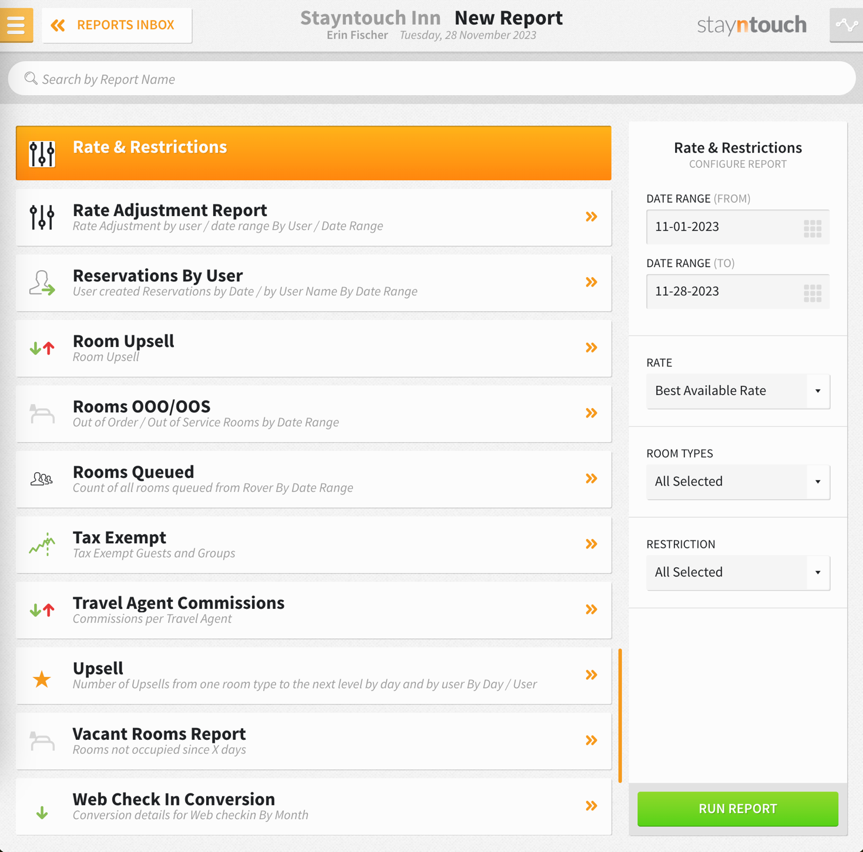Expand Rooms Queued chevron
This screenshot has width=863, height=852.
[x=592, y=479]
